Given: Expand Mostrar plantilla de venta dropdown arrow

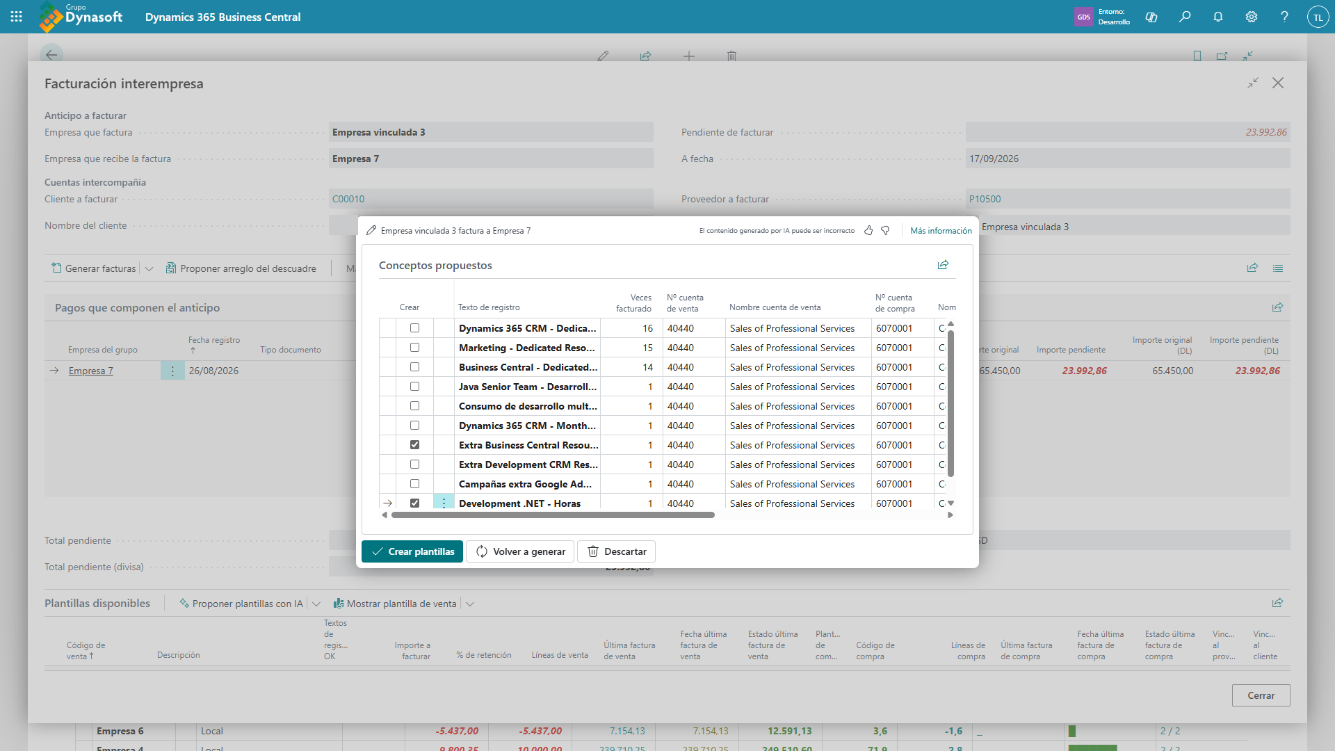Looking at the screenshot, I should click(470, 604).
